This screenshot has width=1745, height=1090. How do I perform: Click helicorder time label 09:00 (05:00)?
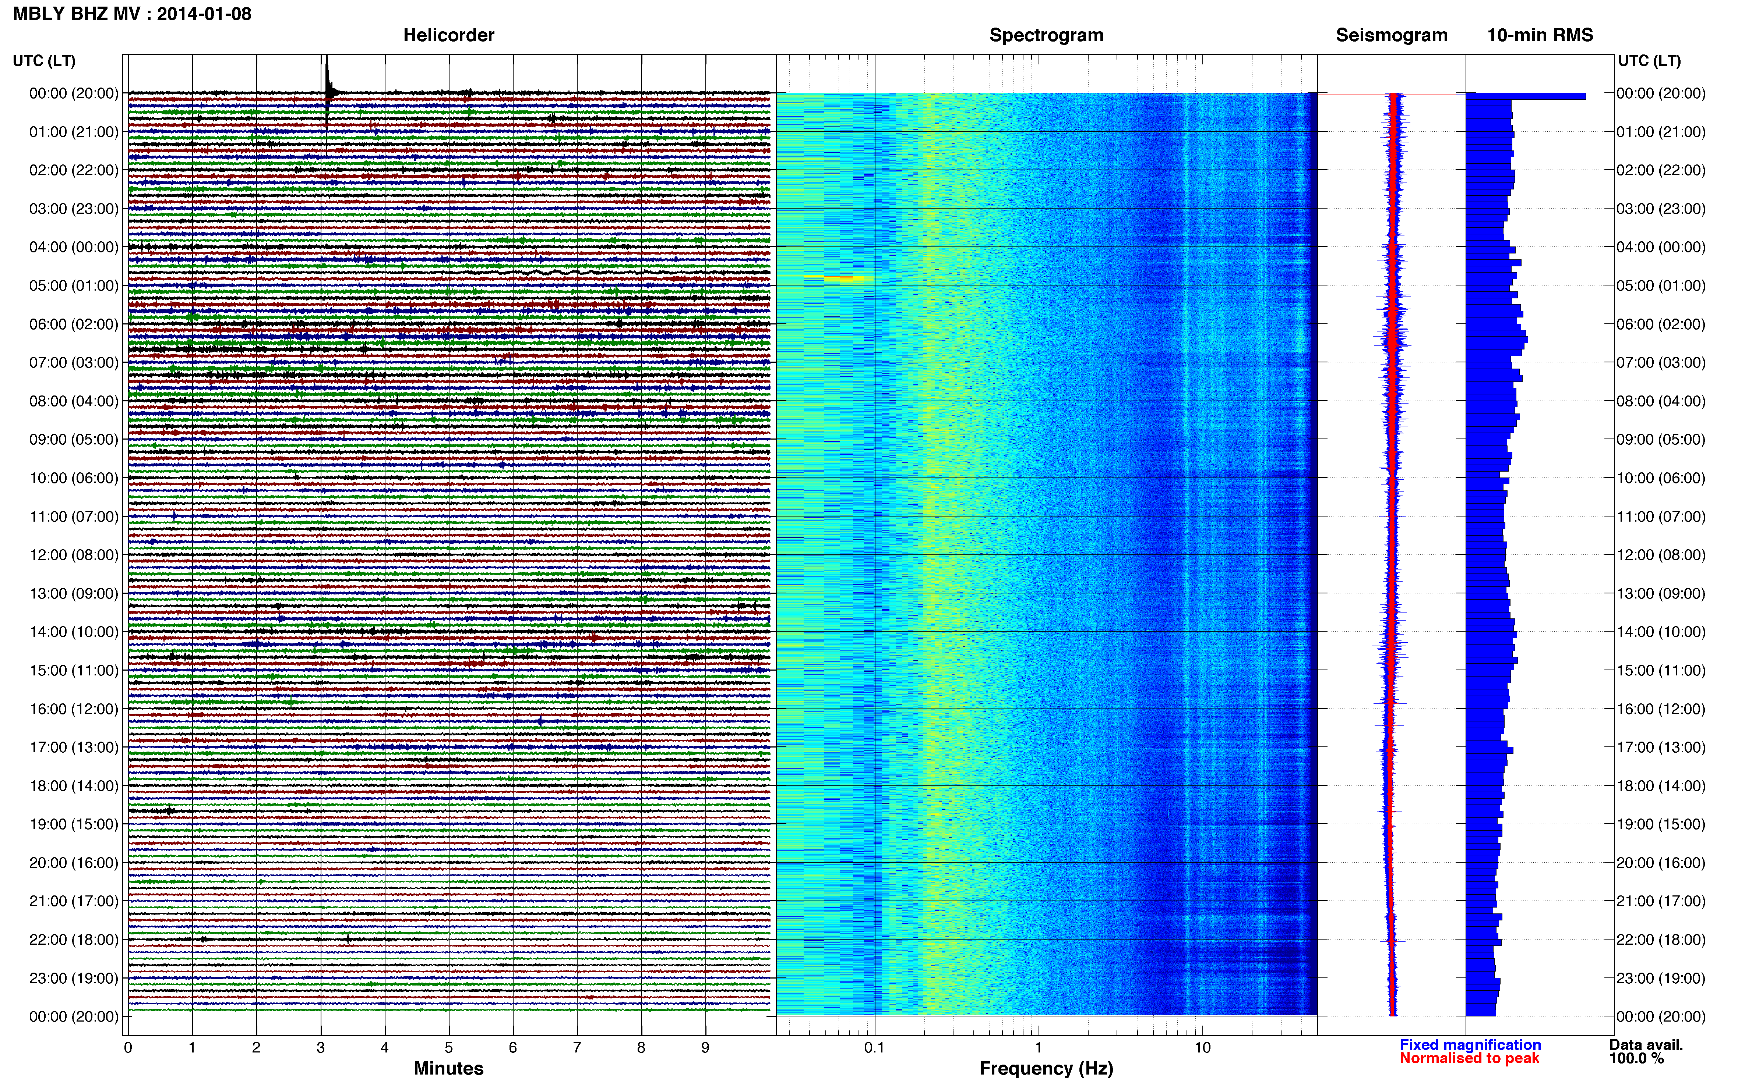click(74, 440)
